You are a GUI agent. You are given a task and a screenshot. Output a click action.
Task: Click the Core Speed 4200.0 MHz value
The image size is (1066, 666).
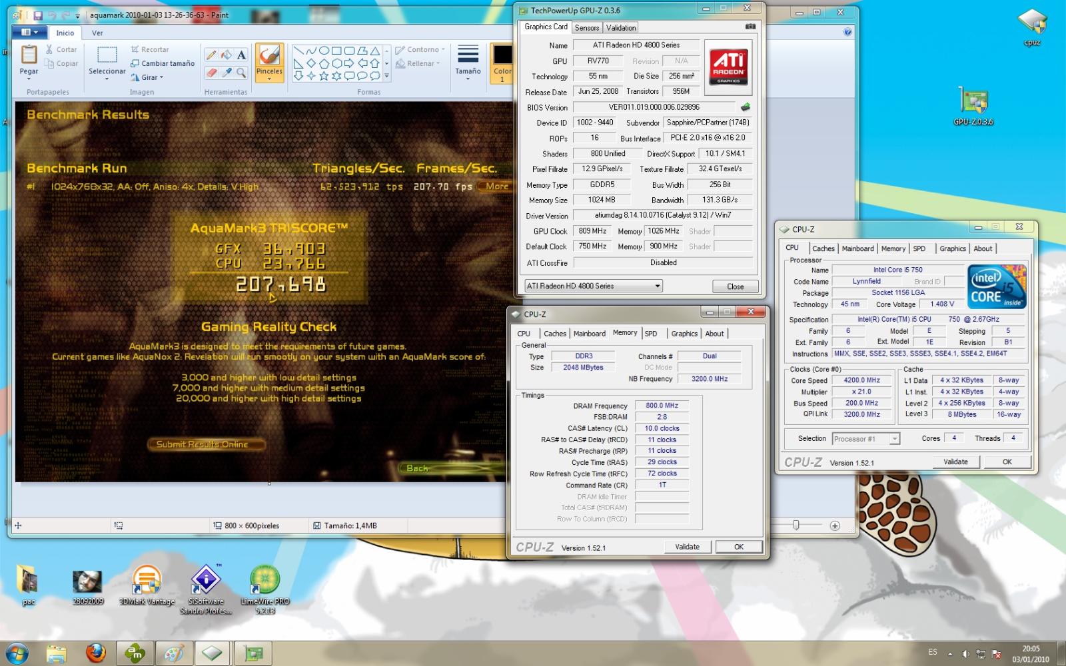[x=862, y=380]
